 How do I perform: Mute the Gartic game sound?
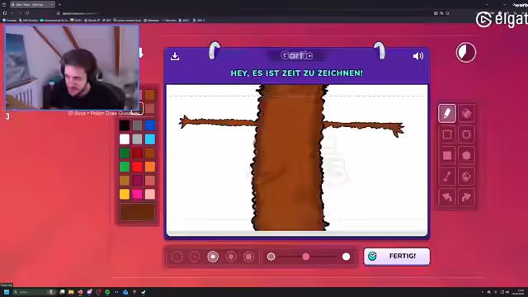418,56
